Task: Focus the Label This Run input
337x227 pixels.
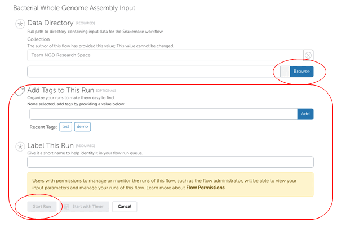Action: (x=170, y=162)
